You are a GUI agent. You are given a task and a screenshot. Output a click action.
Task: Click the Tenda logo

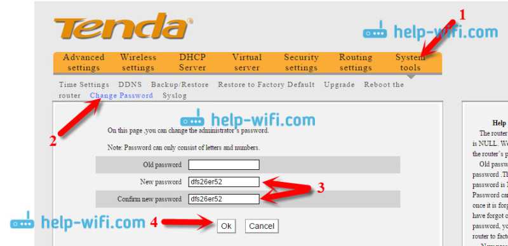coord(123,27)
